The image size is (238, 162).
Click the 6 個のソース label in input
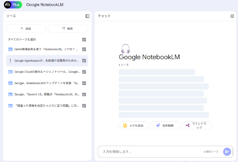tap(211, 152)
